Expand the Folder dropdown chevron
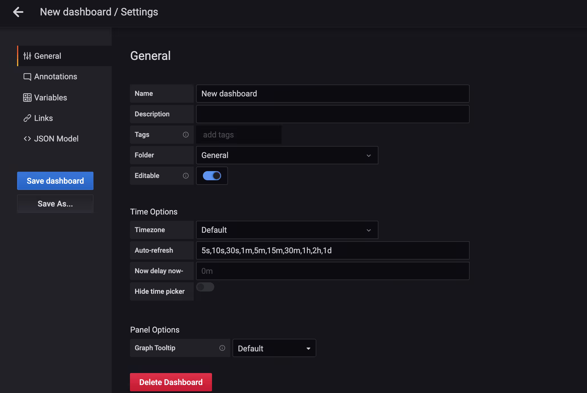587x393 pixels. pos(369,155)
